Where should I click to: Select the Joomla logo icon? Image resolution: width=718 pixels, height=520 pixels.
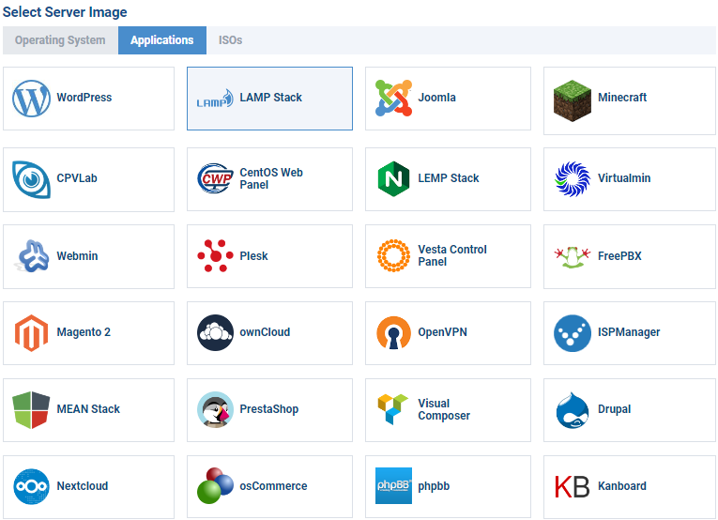pyautogui.click(x=393, y=98)
